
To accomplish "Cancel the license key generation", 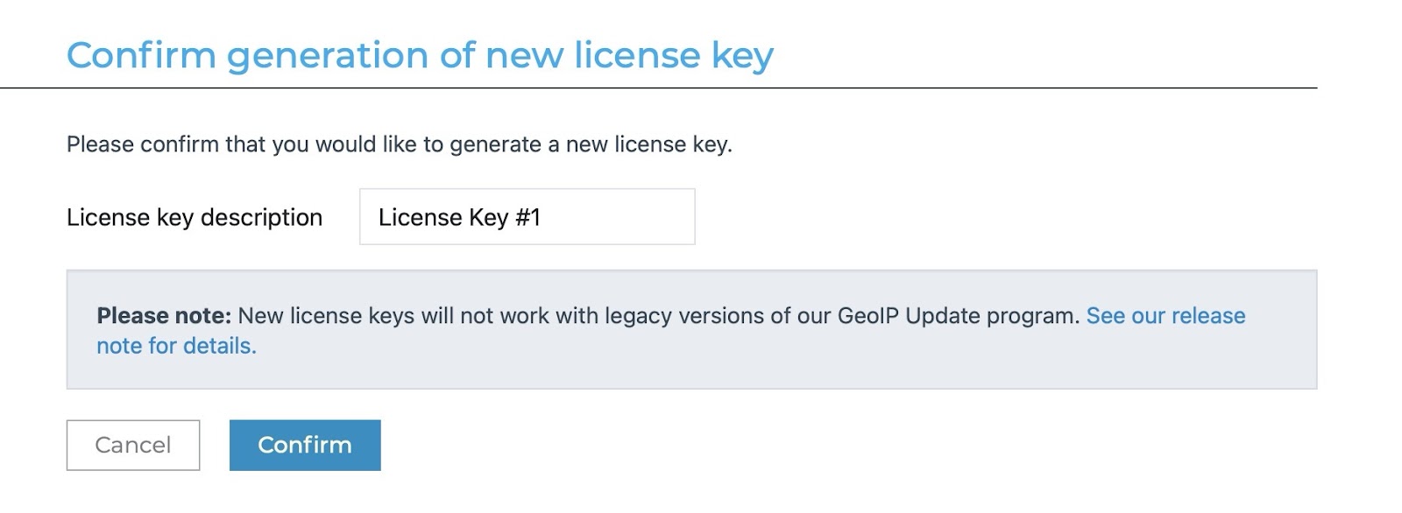I will tap(133, 445).
